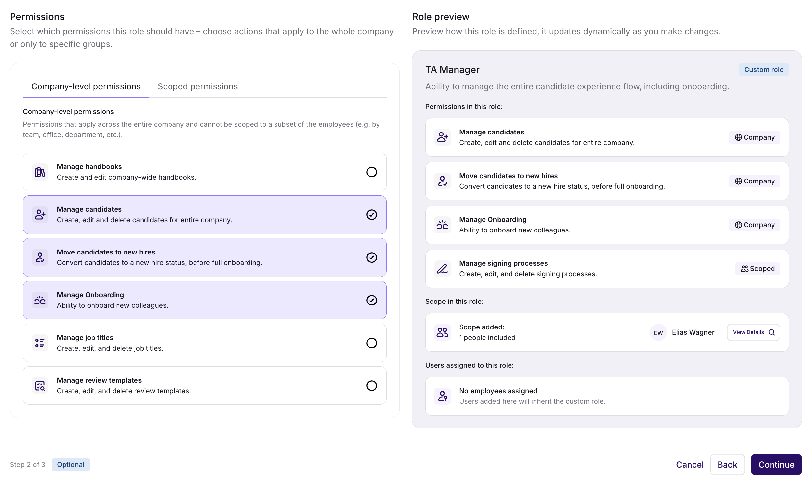Image resolution: width=811 pixels, height=484 pixels.
Task: Click Move candidates to new hires preview icon
Action: point(442,181)
